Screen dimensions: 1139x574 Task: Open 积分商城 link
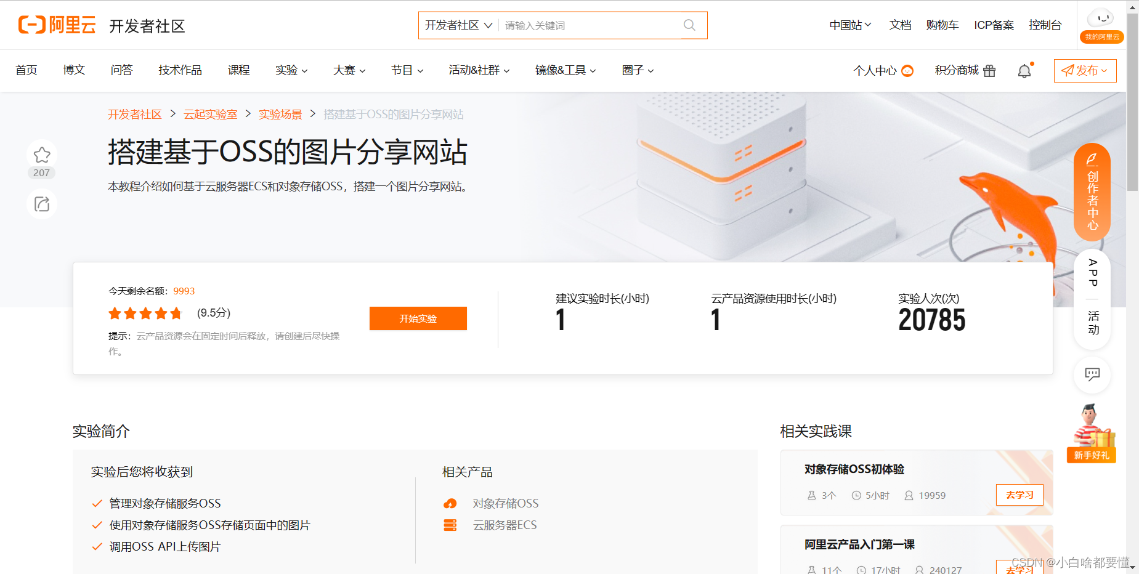pyautogui.click(x=957, y=71)
